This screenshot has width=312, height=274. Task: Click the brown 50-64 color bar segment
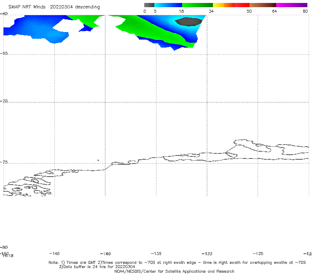pos(263,5)
